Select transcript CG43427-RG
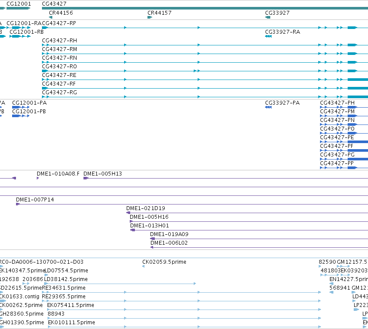Screen dimensions: 368x329 pyautogui.click(x=59, y=93)
